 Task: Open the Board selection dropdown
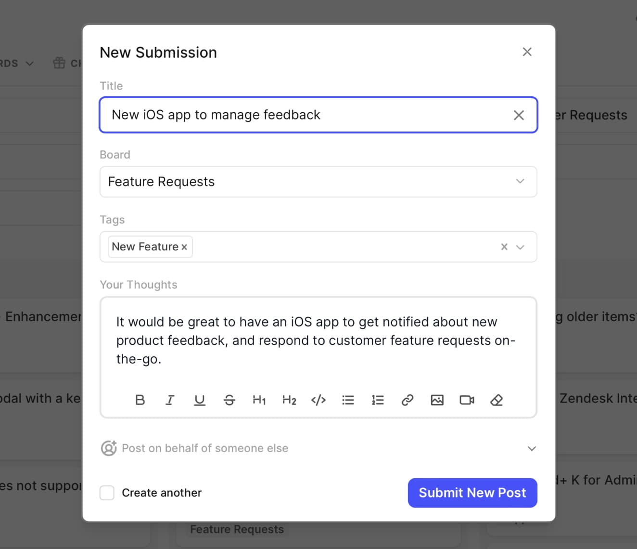tap(520, 182)
